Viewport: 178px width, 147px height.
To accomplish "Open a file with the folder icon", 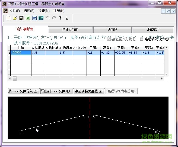I will tap(15, 18).
